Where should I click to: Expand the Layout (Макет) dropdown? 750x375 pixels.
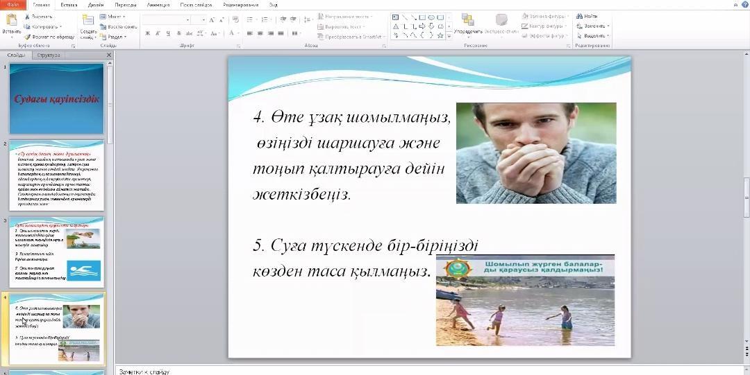point(114,16)
